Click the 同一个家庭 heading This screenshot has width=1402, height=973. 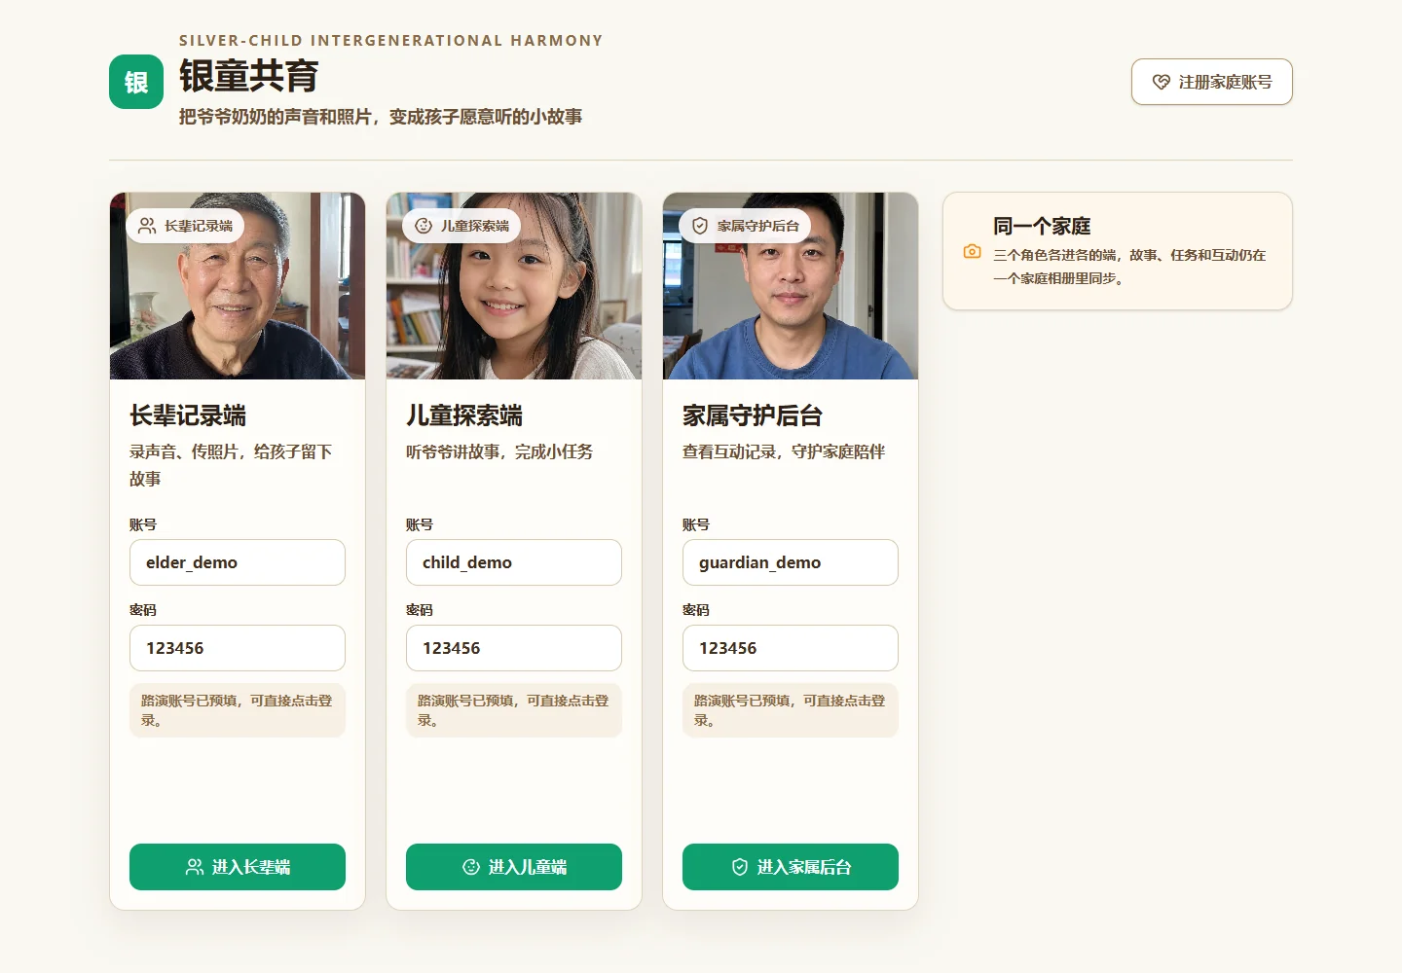1042,226
